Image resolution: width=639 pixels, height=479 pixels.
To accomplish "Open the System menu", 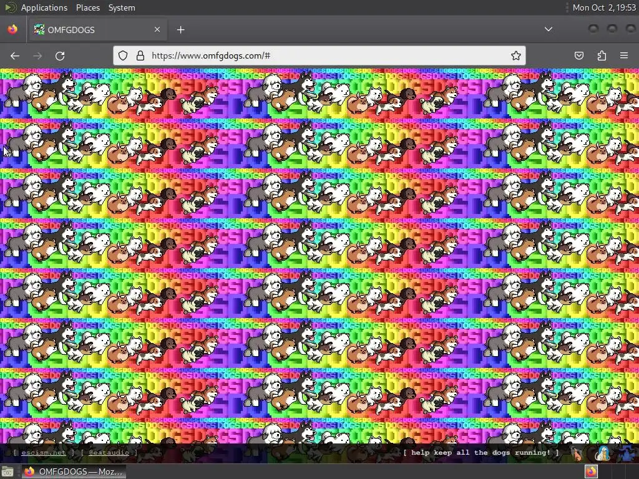I will tap(122, 7).
